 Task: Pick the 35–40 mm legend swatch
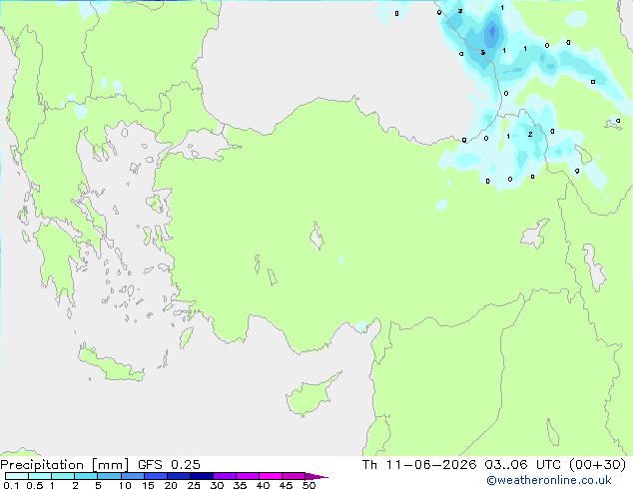[x=248, y=476]
